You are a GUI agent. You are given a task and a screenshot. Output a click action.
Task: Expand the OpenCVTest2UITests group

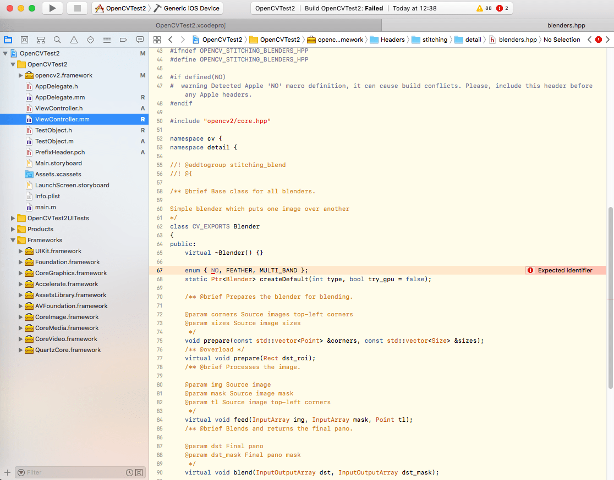[x=13, y=218]
